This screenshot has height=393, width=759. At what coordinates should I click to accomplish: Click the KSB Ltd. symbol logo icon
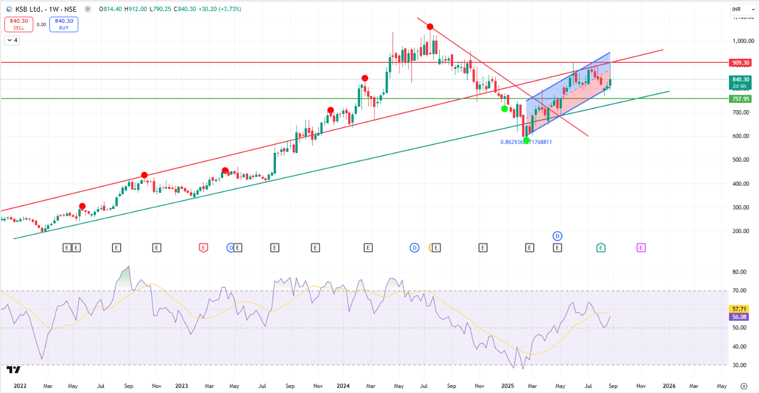(x=9, y=9)
